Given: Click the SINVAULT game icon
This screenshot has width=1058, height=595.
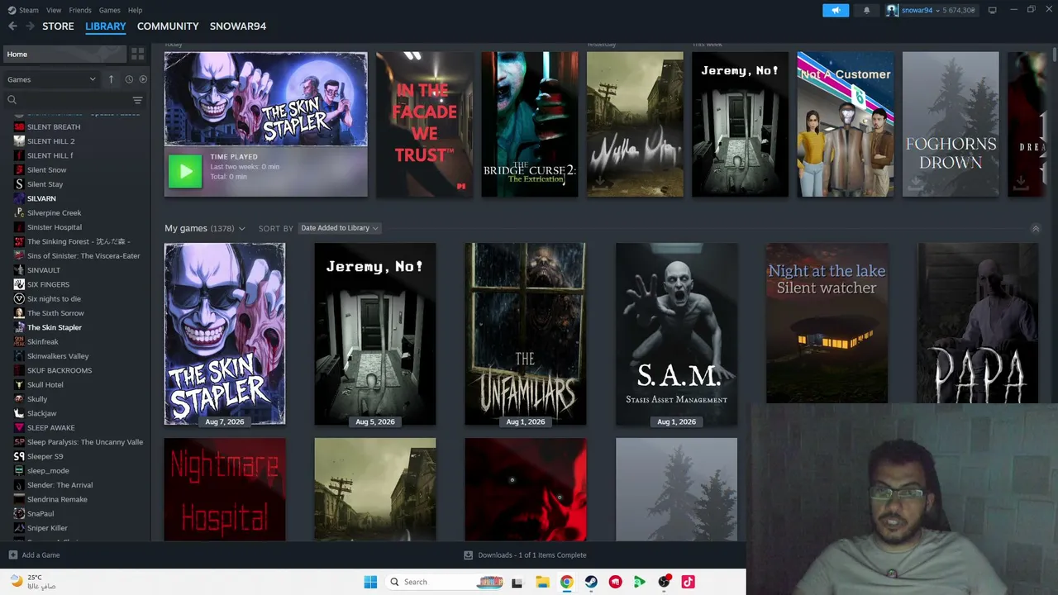Looking at the screenshot, I should tap(19, 270).
